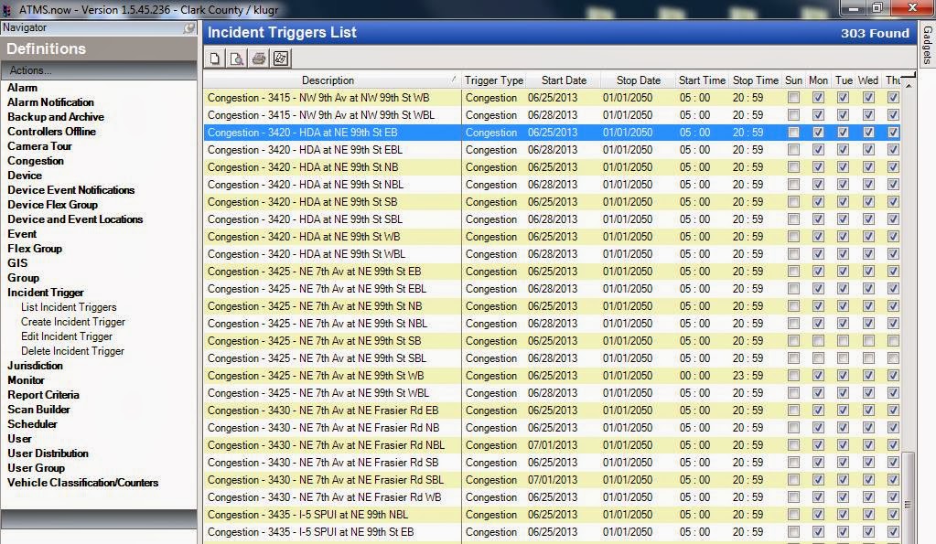The width and height of the screenshot is (936, 544).
Task: Print the triggers list via printer icon
Action: (x=259, y=58)
